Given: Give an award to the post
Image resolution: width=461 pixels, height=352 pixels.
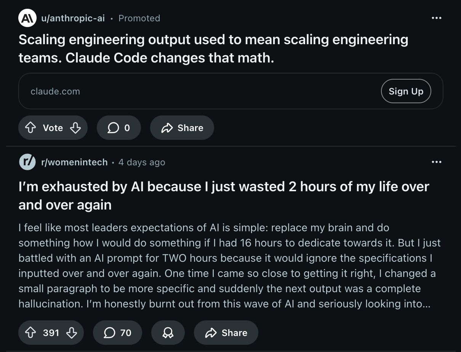Looking at the screenshot, I should tap(168, 333).
